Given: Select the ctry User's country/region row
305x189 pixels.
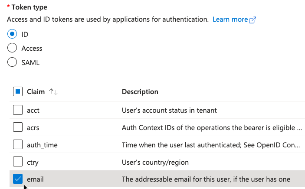Looking at the screenshot, I should 157,162.
